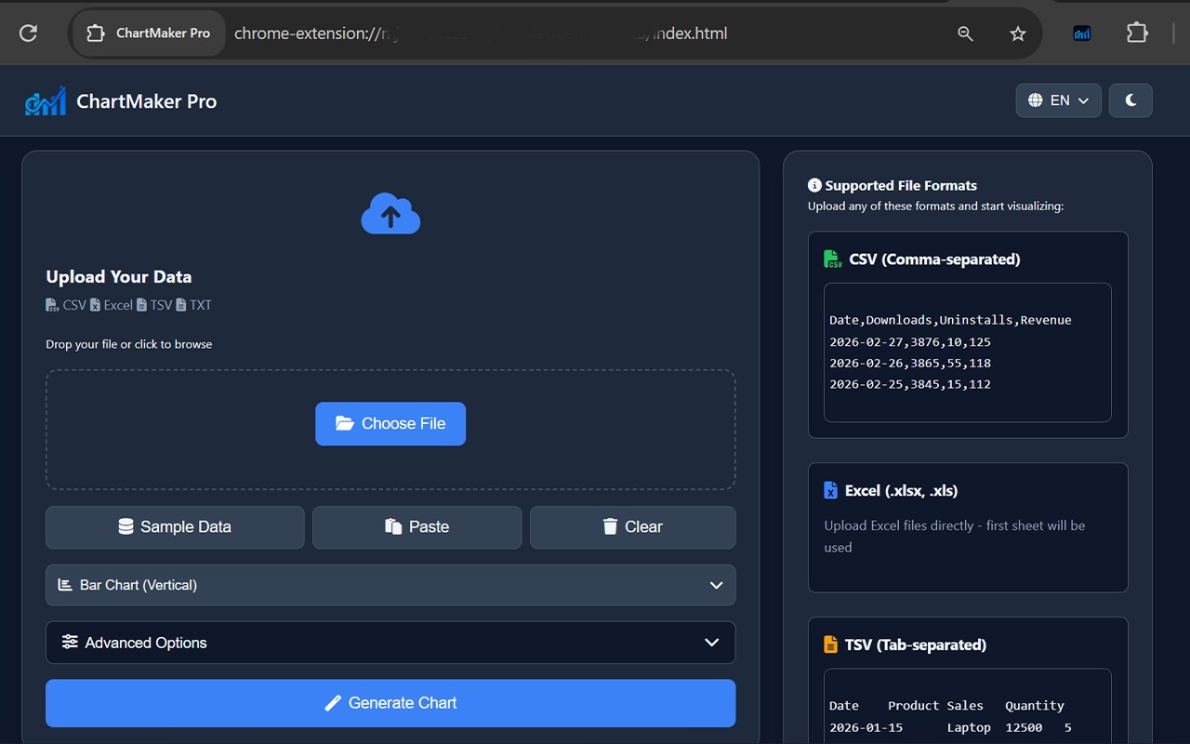Load Sample Data
Screen dimensions: 1190x744
click(175, 527)
